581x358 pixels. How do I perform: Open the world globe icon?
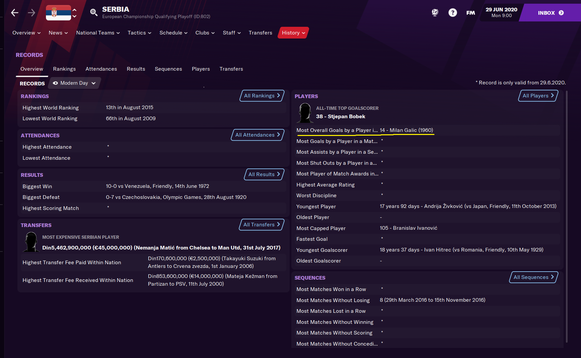click(x=435, y=13)
